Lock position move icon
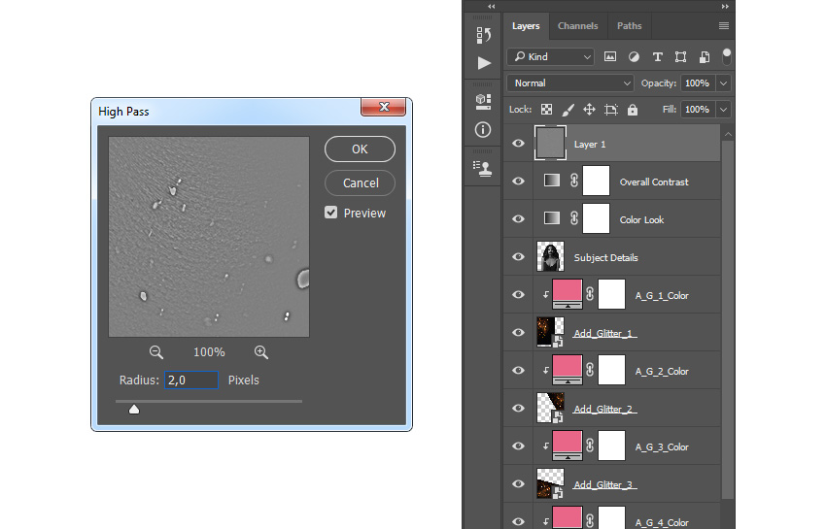 (x=589, y=110)
